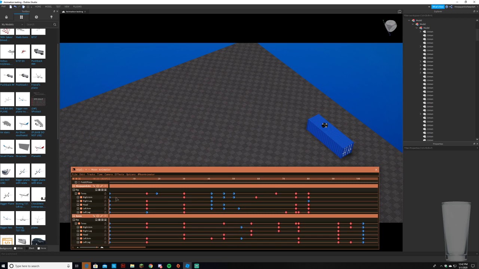Open the My Models category dropdown

point(12,25)
